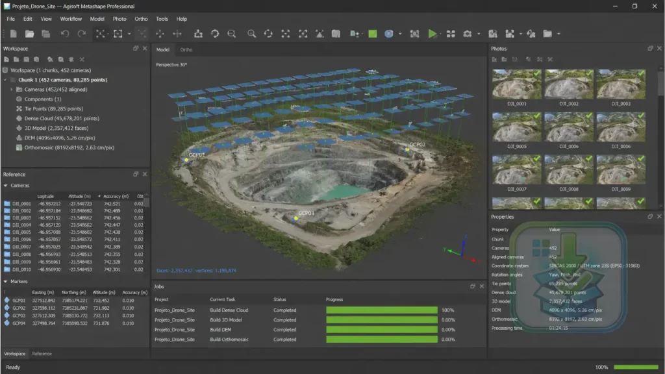
Task: Click the GCP04 marker in the 3D view
Action: tap(295, 218)
